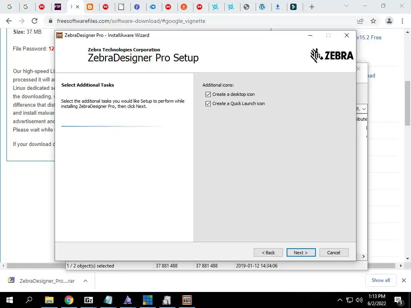Click the Chrome back arrow
The height and width of the screenshot is (308, 411).
(x=9, y=21)
